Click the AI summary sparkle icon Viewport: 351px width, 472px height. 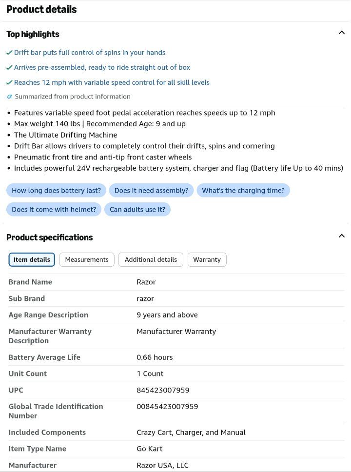tap(9, 97)
